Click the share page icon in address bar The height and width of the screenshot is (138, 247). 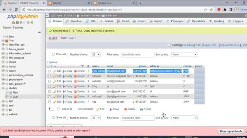(205, 10)
